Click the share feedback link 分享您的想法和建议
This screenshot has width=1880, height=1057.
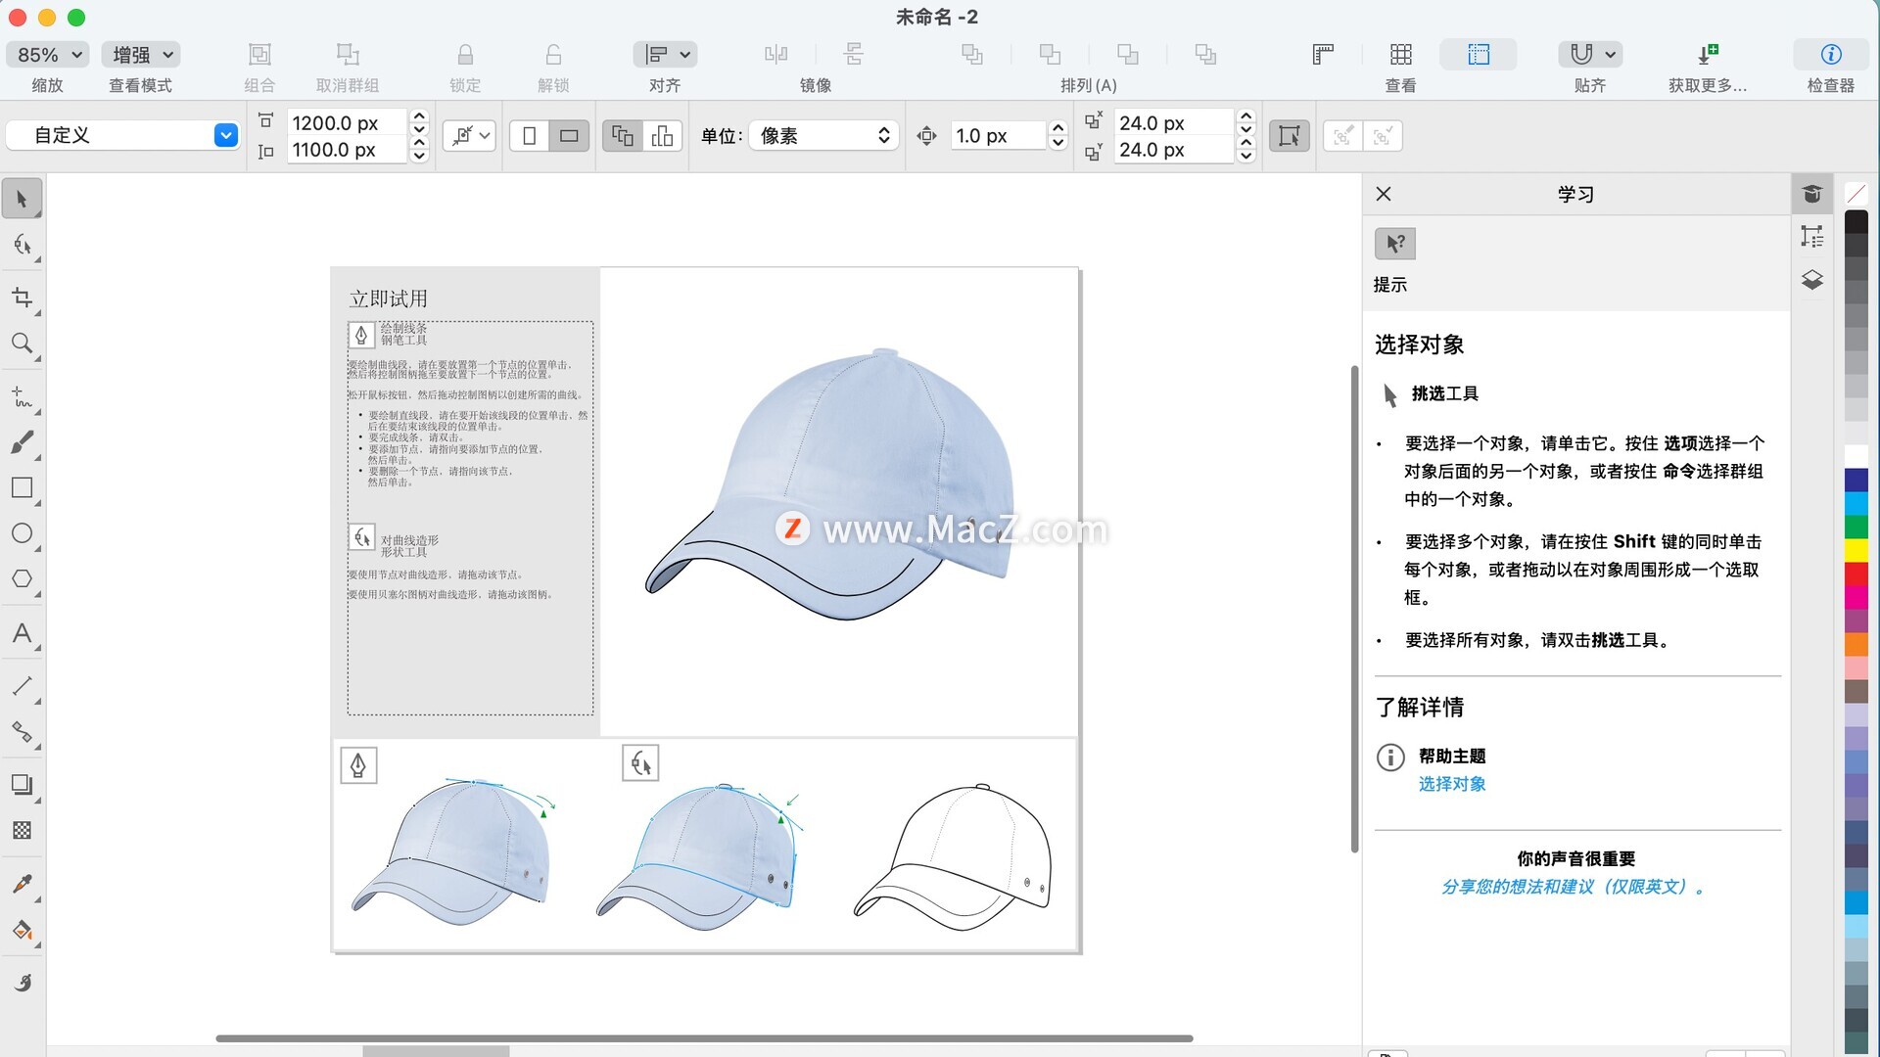tap(1573, 887)
